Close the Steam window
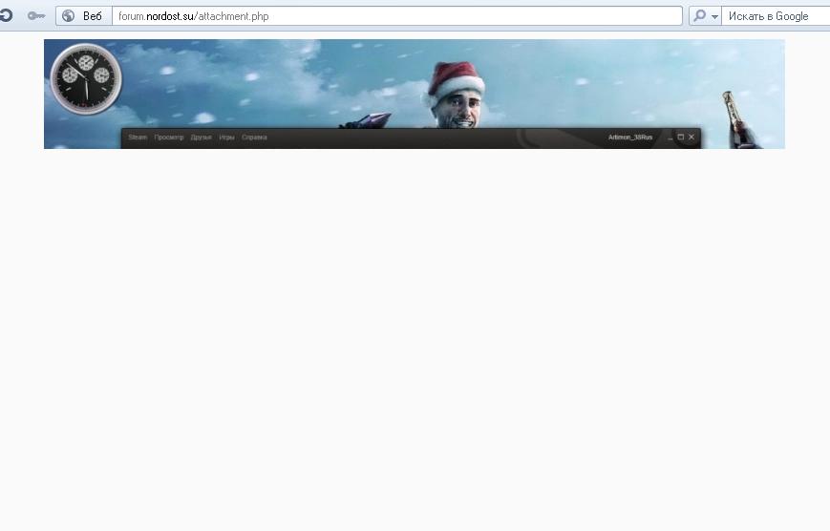 click(692, 138)
